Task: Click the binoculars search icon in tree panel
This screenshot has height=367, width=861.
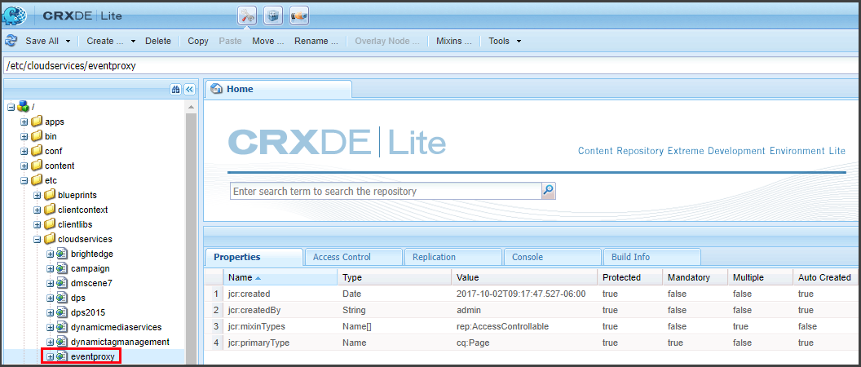Action: (176, 89)
